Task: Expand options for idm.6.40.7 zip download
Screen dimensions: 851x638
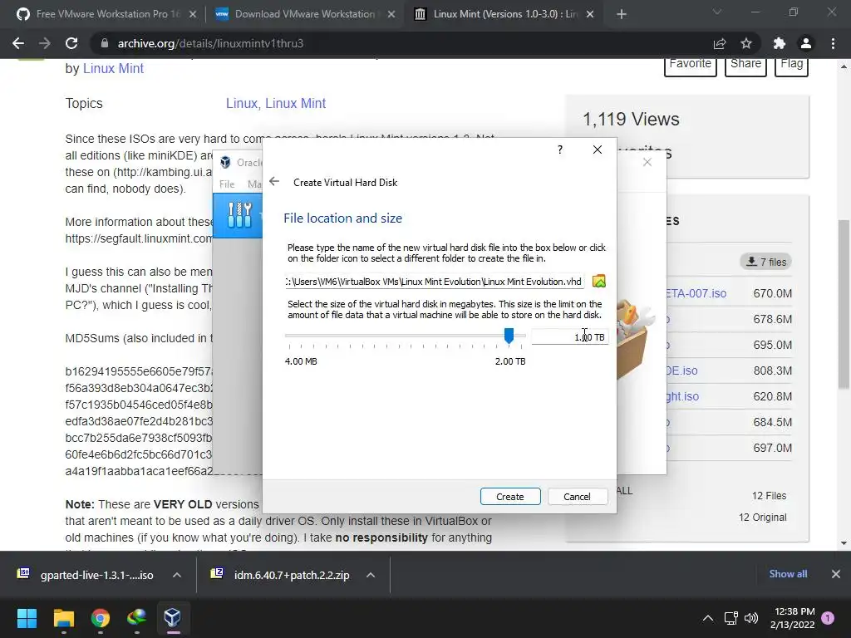Action: [371, 575]
